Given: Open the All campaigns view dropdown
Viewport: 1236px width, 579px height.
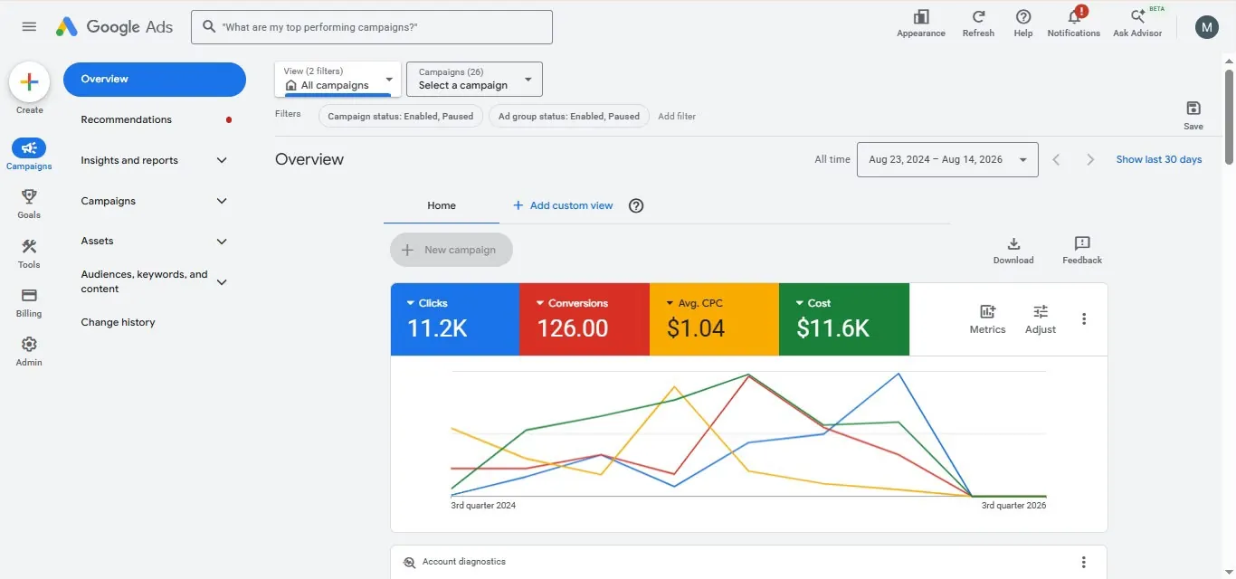Looking at the screenshot, I should pos(338,79).
